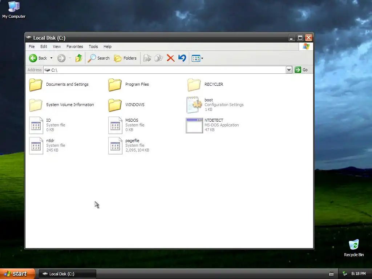Screen dimensions: 372x279
Task: Toggle the Folders pane
Action: click(x=125, y=58)
